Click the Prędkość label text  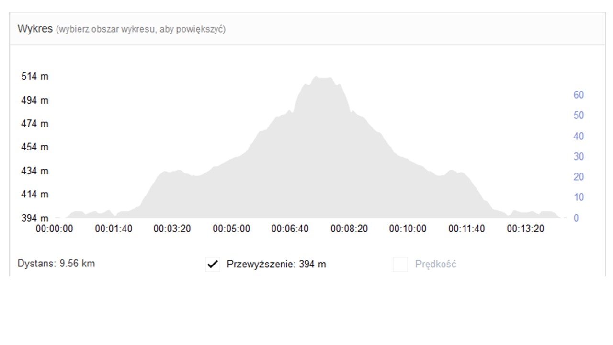coord(435,264)
